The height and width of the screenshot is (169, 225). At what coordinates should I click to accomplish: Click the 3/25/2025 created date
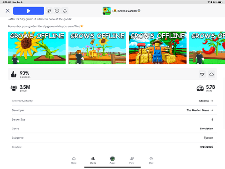207,147
